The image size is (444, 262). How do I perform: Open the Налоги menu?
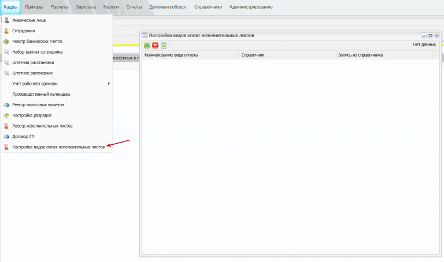pyautogui.click(x=111, y=7)
